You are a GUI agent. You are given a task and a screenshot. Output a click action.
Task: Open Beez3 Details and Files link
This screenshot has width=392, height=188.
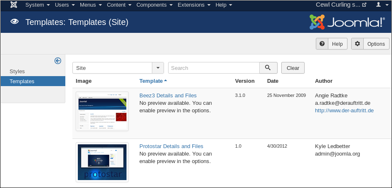click(168, 96)
